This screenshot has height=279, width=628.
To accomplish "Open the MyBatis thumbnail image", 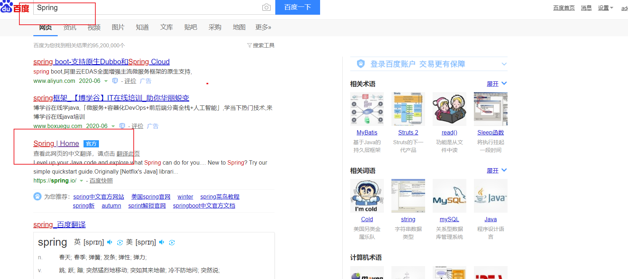I will [367, 109].
